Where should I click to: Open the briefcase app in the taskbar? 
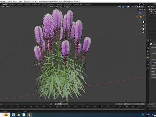click(x=6, y=115)
